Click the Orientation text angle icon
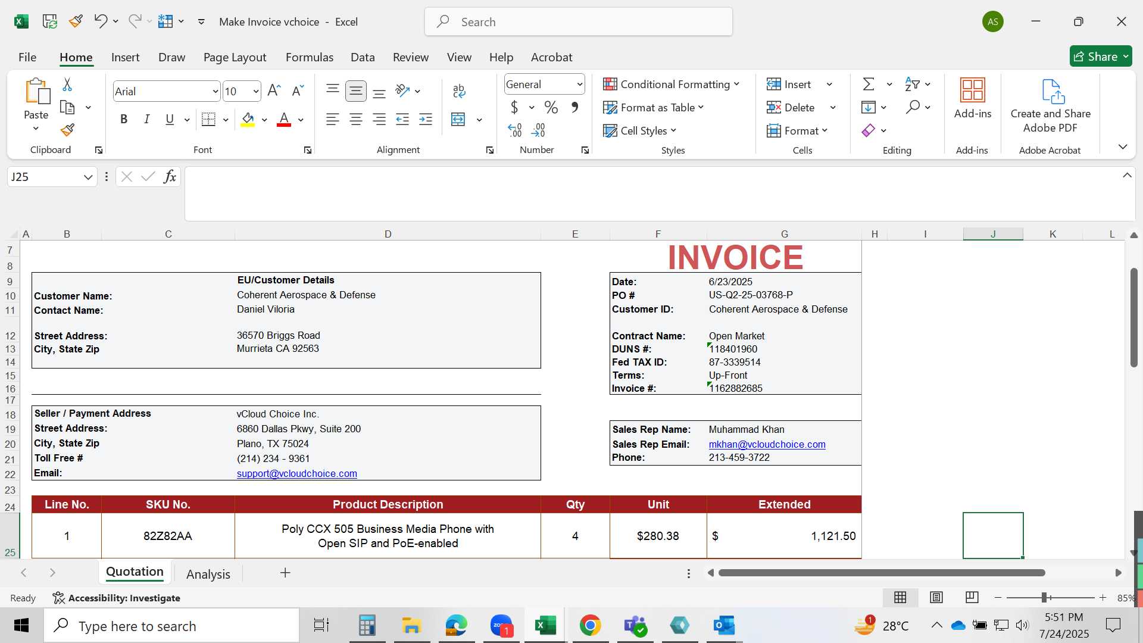This screenshot has width=1143, height=643. [402, 90]
